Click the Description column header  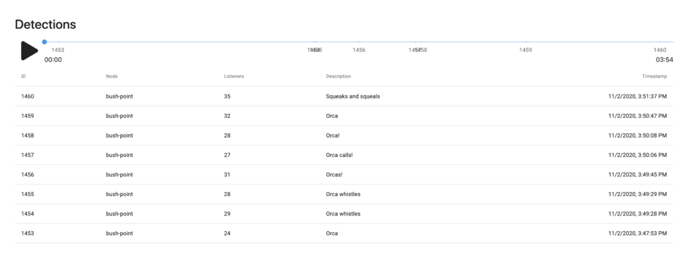pyautogui.click(x=339, y=77)
